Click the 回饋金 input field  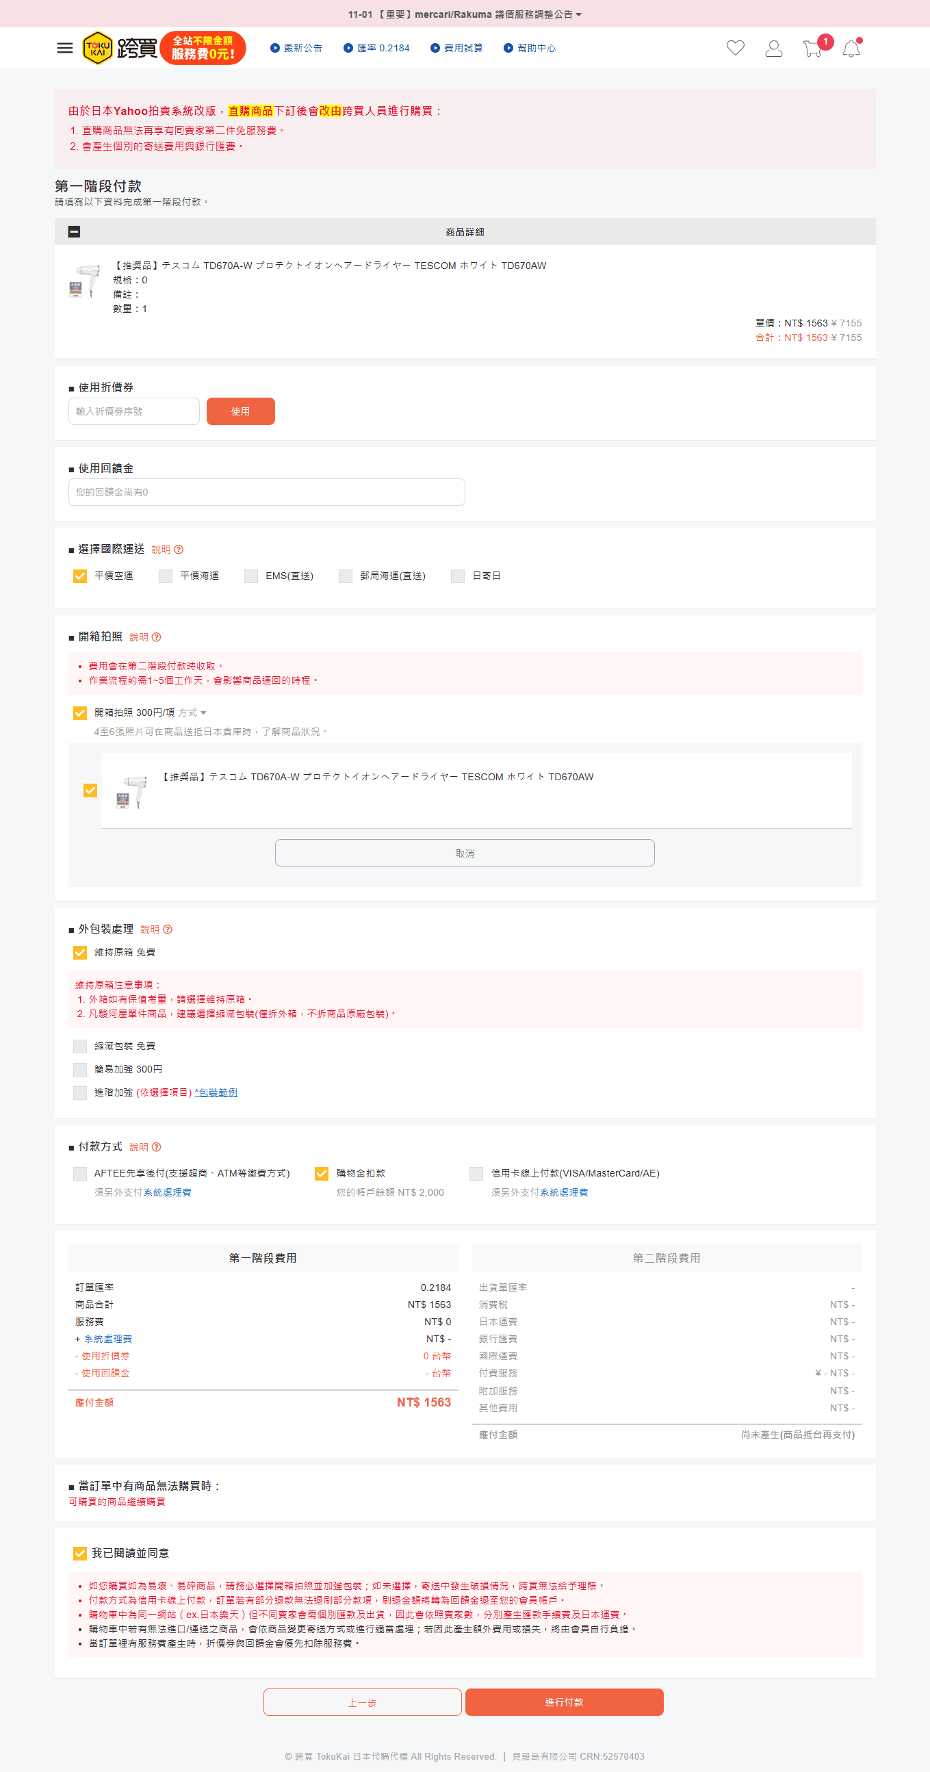pos(267,492)
